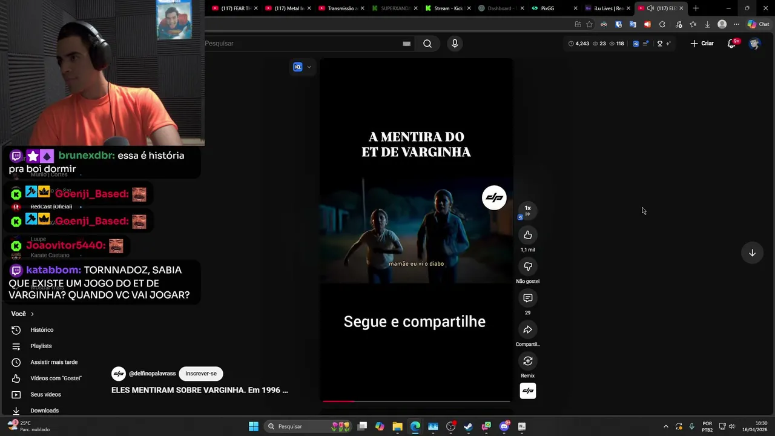Go to next Short with down arrow
775x436 pixels.
(752, 253)
